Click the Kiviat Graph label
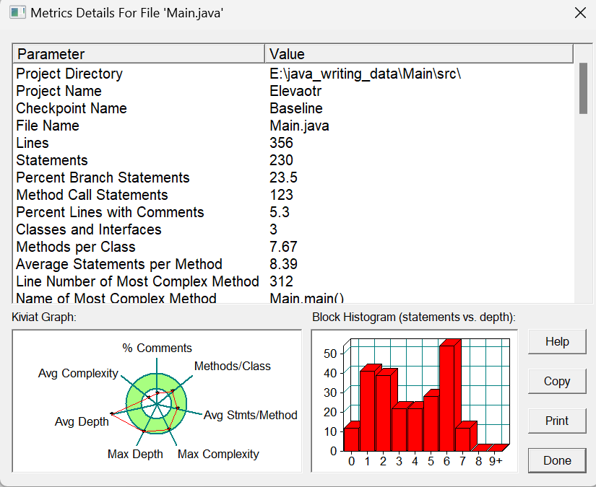The height and width of the screenshot is (487, 596). click(44, 317)
